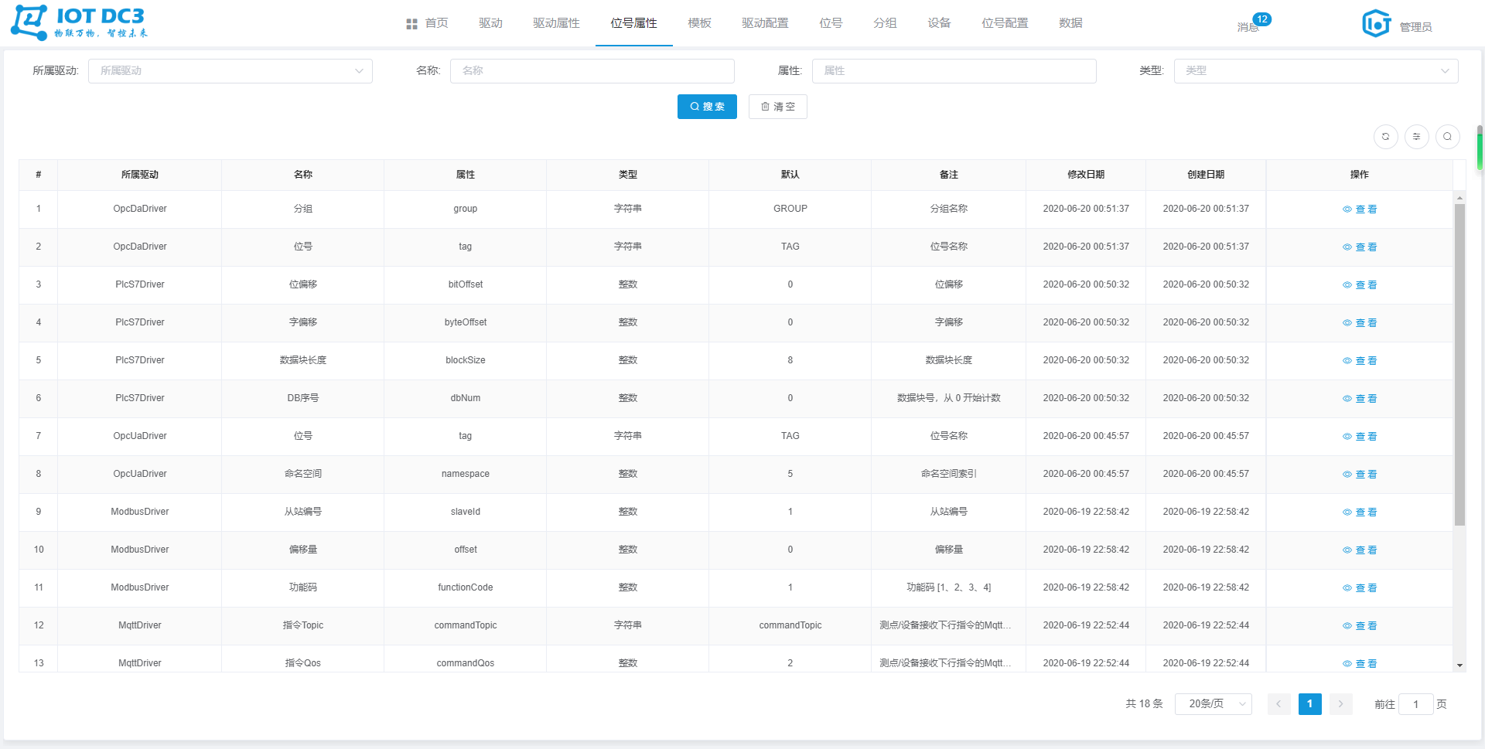Click 查看 for blockSize row
Image resolution: width=1485 pixels, height=749 pixels.
(1360, 361)
